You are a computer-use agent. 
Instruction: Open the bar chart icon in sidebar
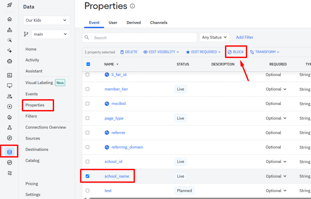[x=9, y=75]
